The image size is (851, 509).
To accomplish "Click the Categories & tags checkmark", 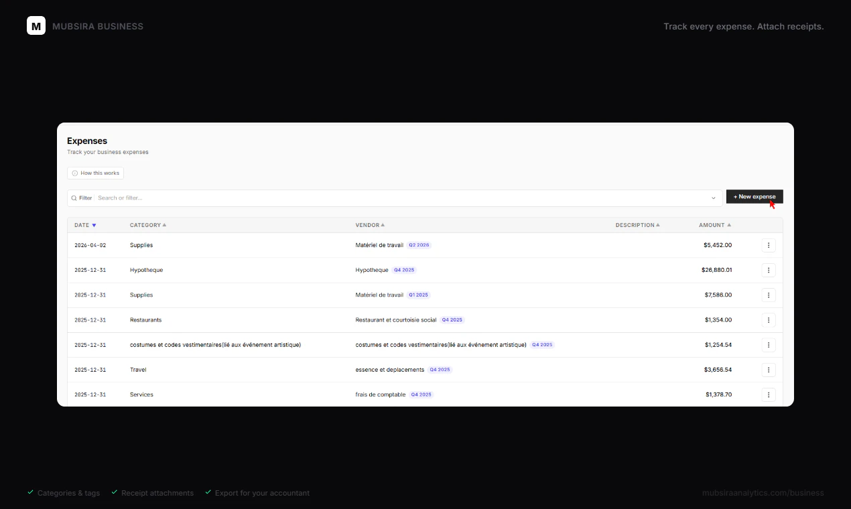I will tap(30, 492).
